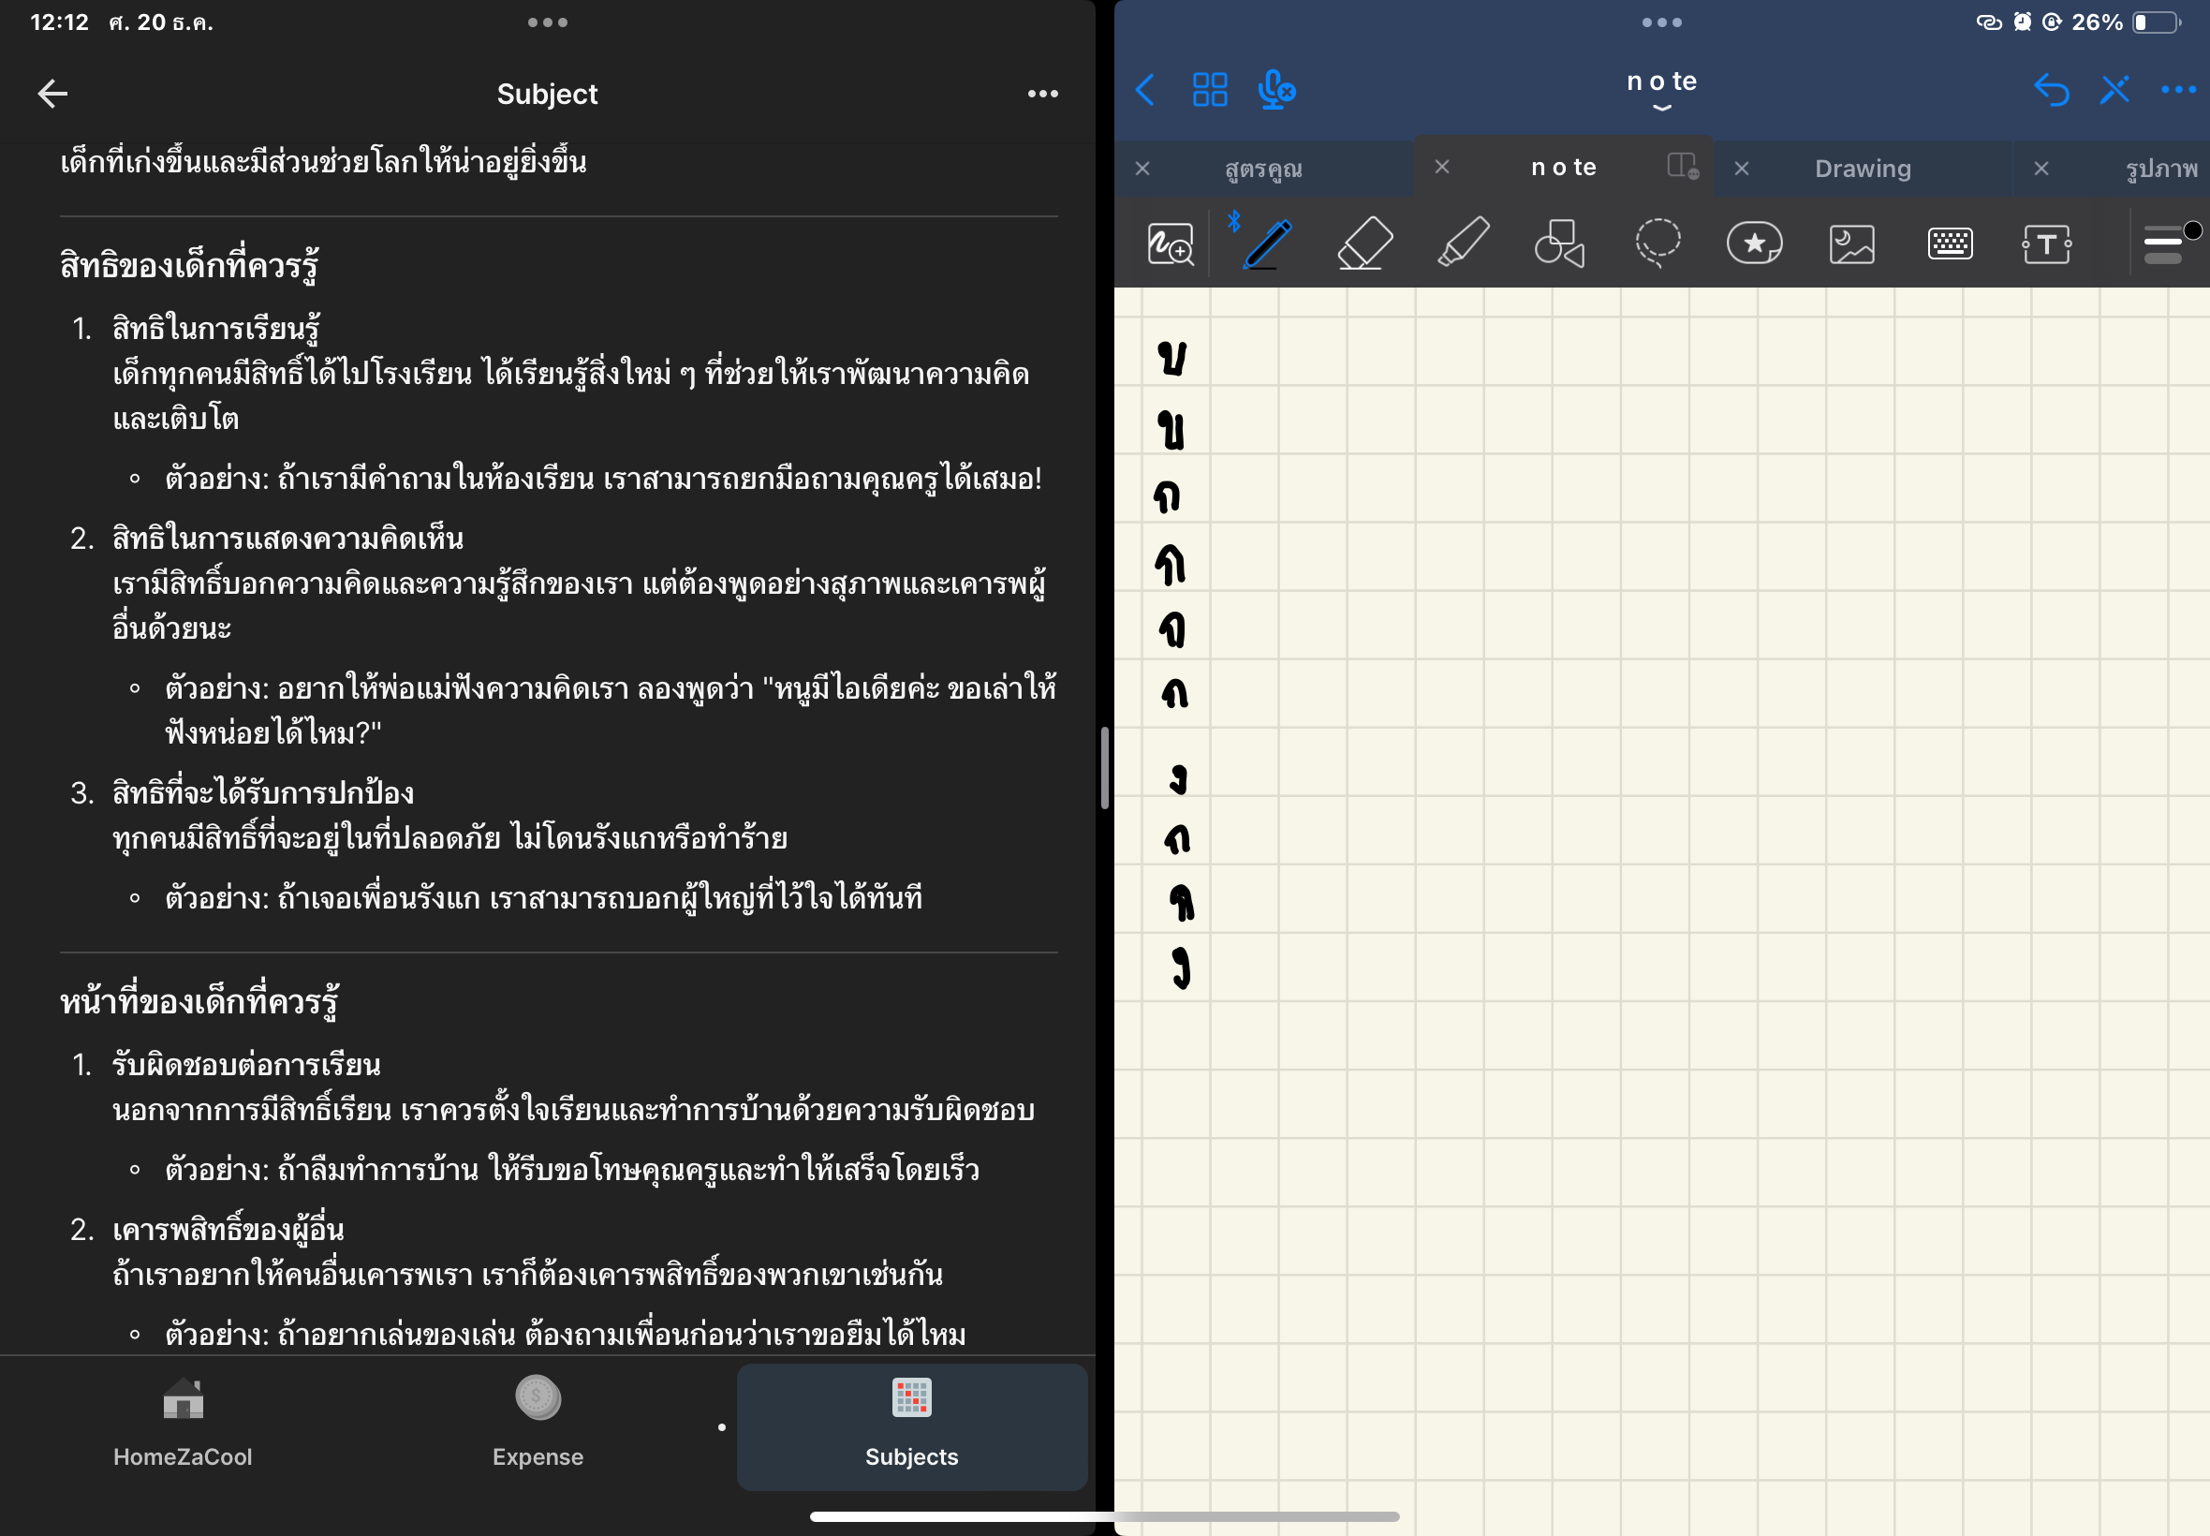This screenshot has width=2210, height=1536.
Task: Select the Highlighter tool
Action: (1463, 244)
